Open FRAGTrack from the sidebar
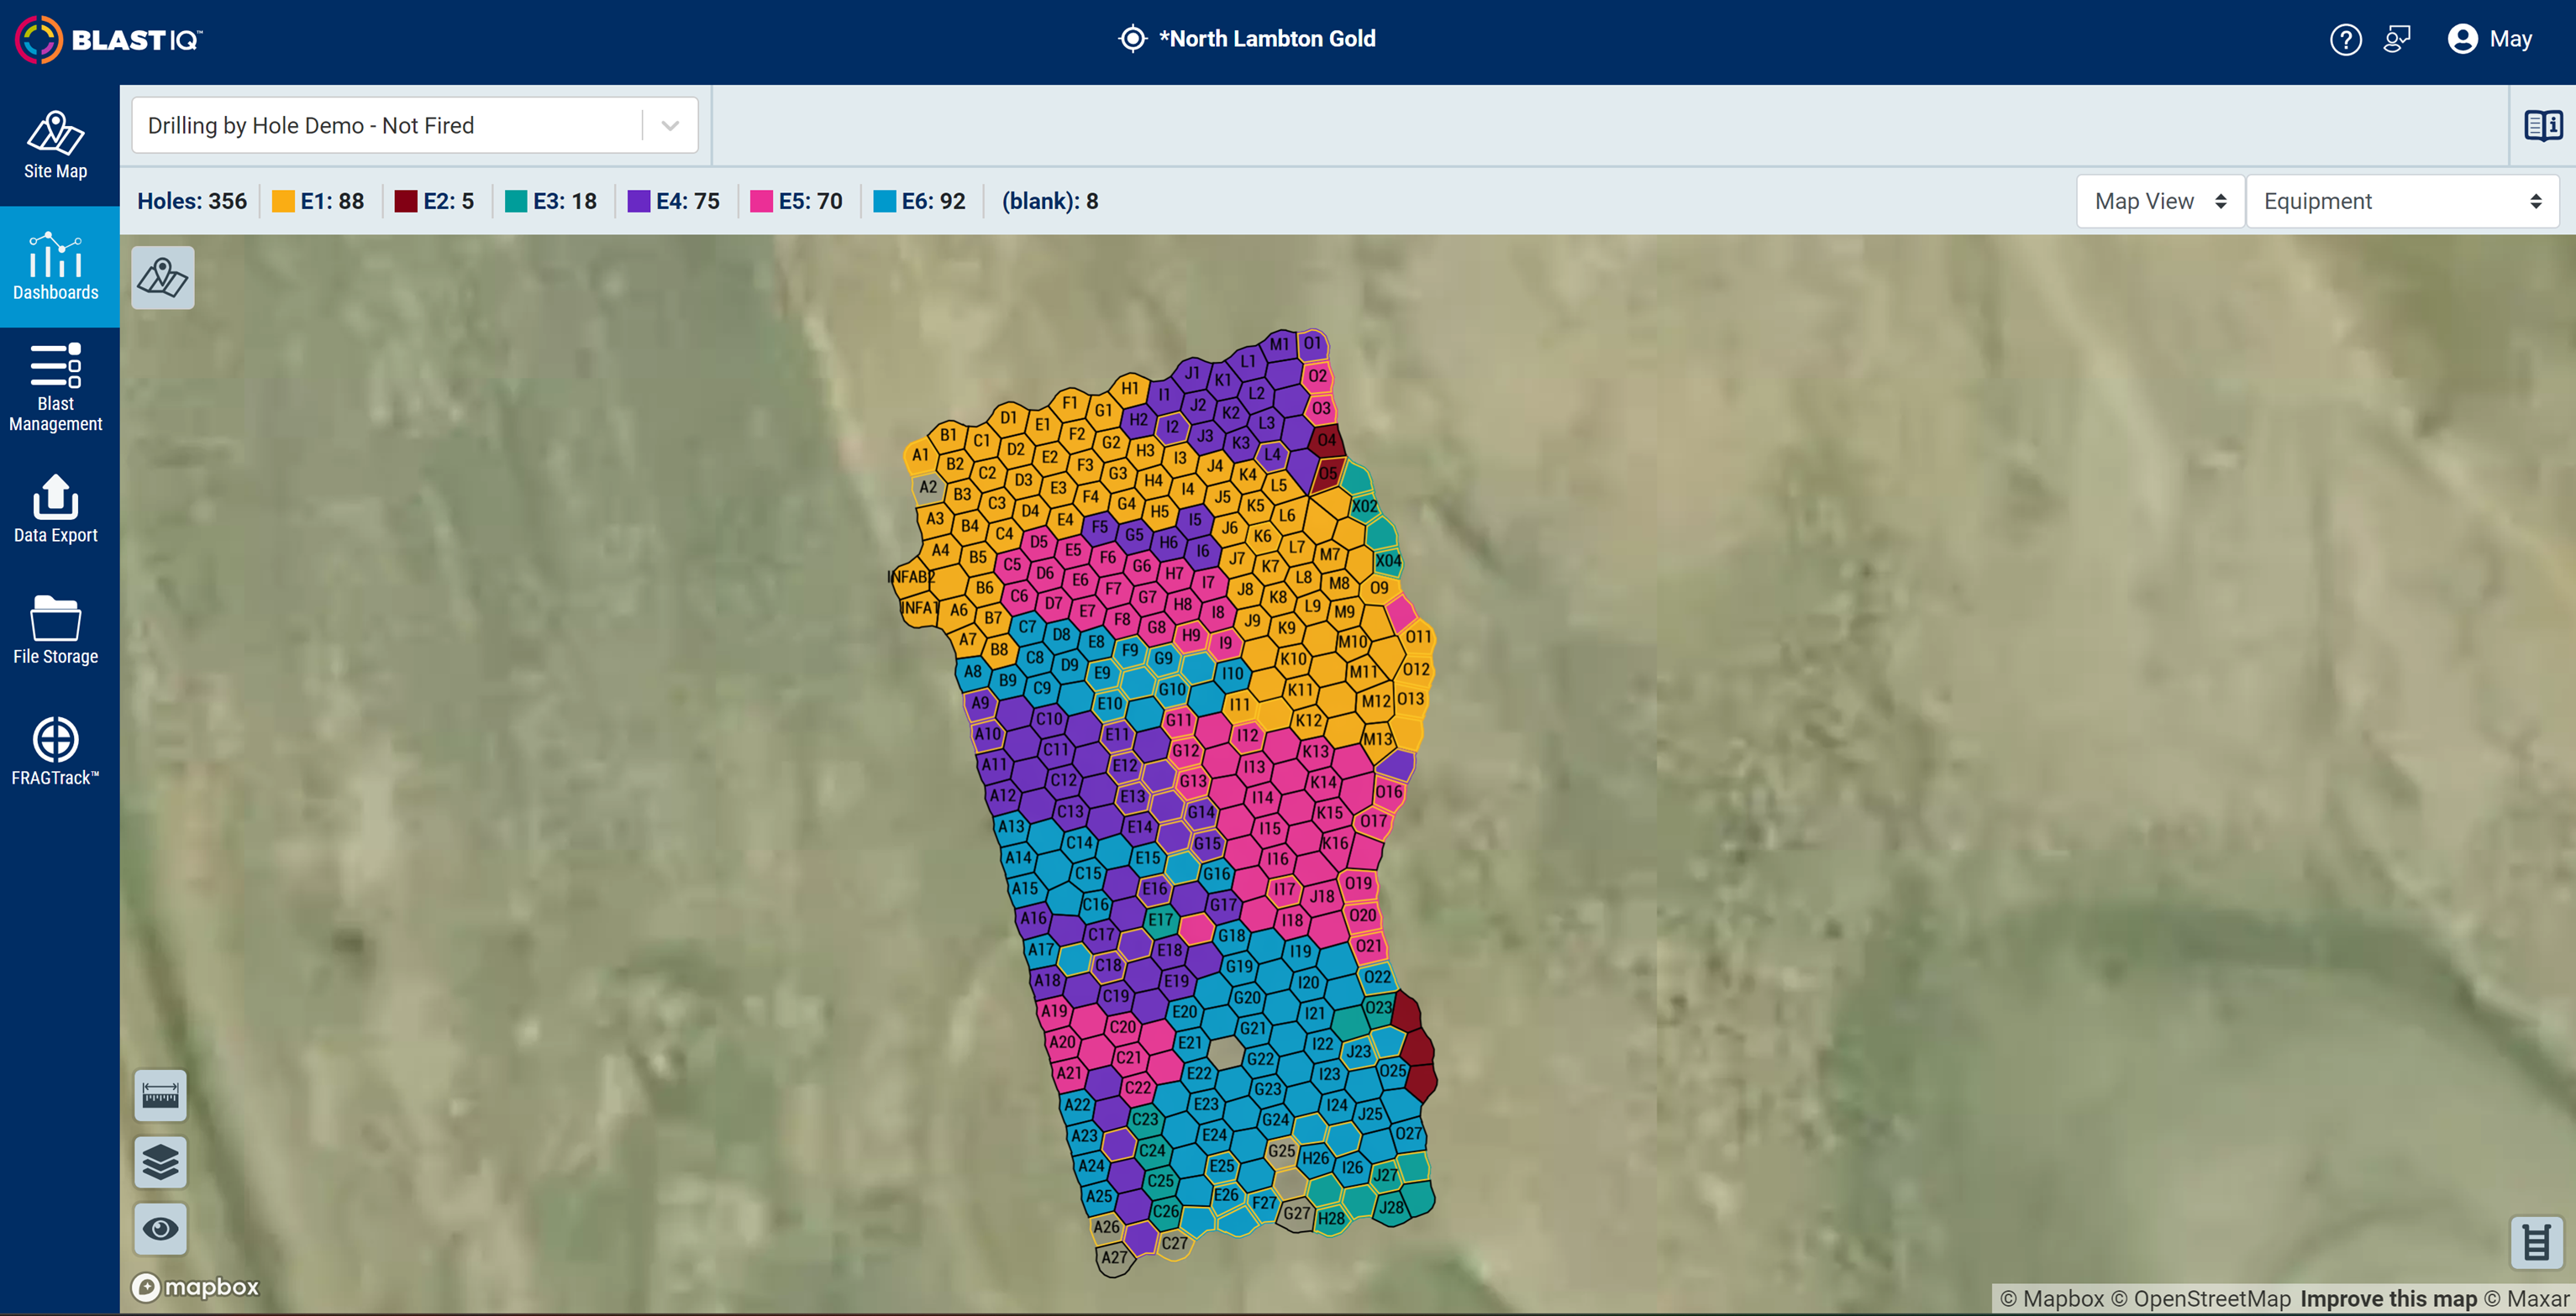2576x1316 pixels. click(55, 749)
